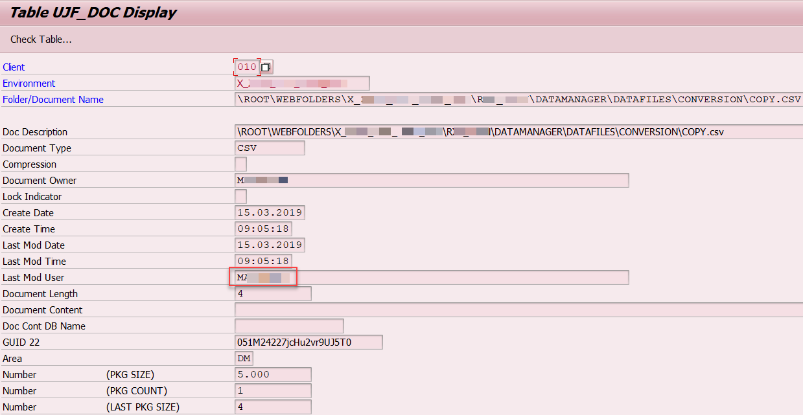Click the Doc Cont DB Name label

click(x=44, y=326)
